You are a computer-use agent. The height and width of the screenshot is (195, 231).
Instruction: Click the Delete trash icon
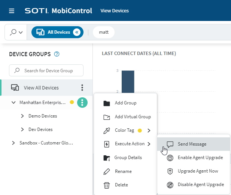[x=107, y=185]
